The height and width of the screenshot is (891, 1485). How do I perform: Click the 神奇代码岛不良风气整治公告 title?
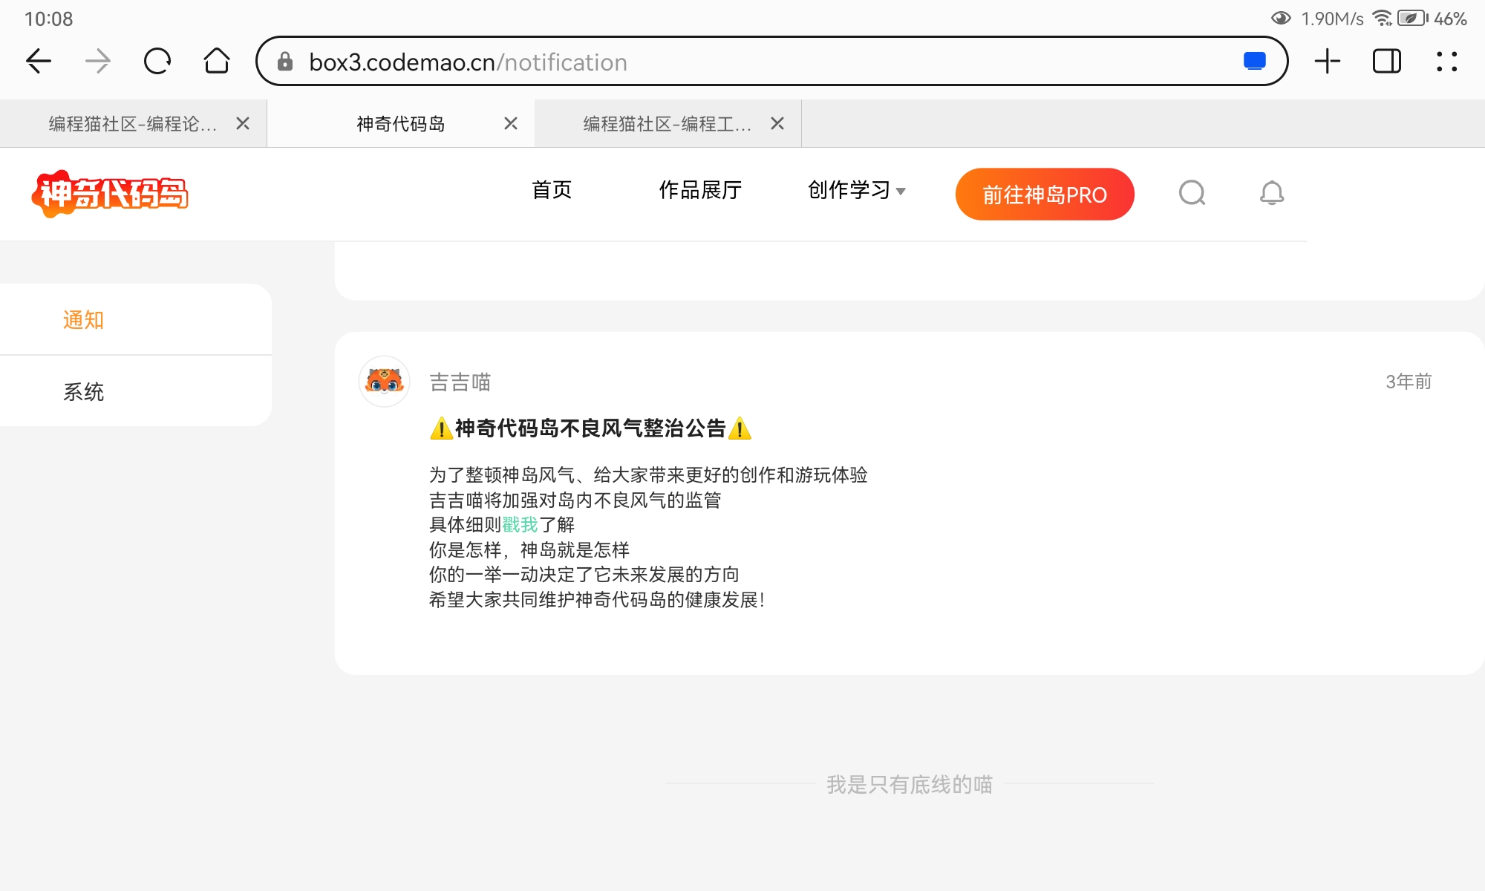coord(591,428)
